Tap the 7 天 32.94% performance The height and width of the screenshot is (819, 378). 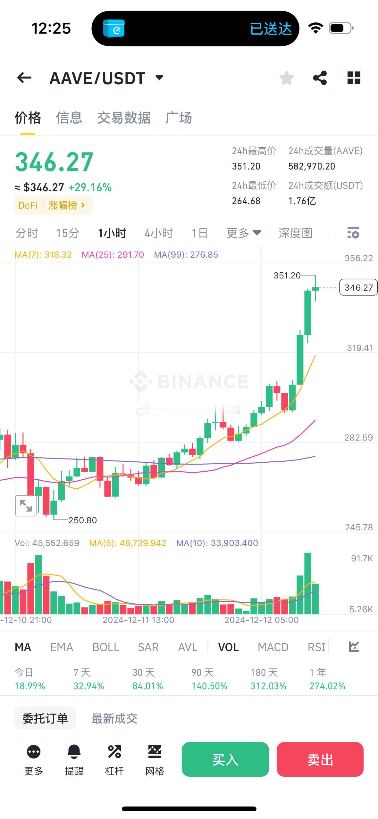[x=89, y=679]
